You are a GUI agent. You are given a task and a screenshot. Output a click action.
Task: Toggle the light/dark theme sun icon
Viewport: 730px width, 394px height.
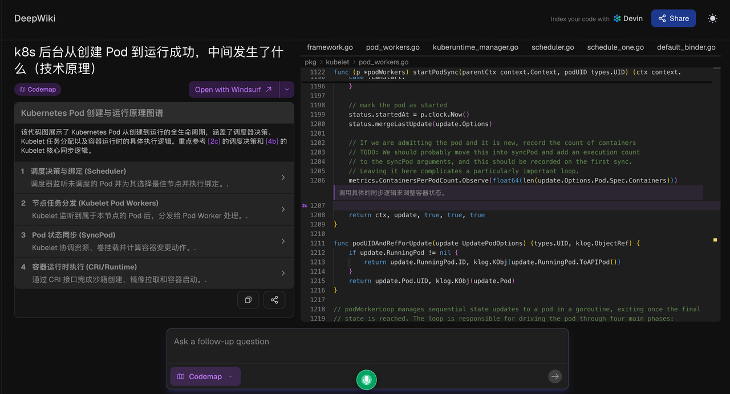pyautogui.click(x=712, y=18)
